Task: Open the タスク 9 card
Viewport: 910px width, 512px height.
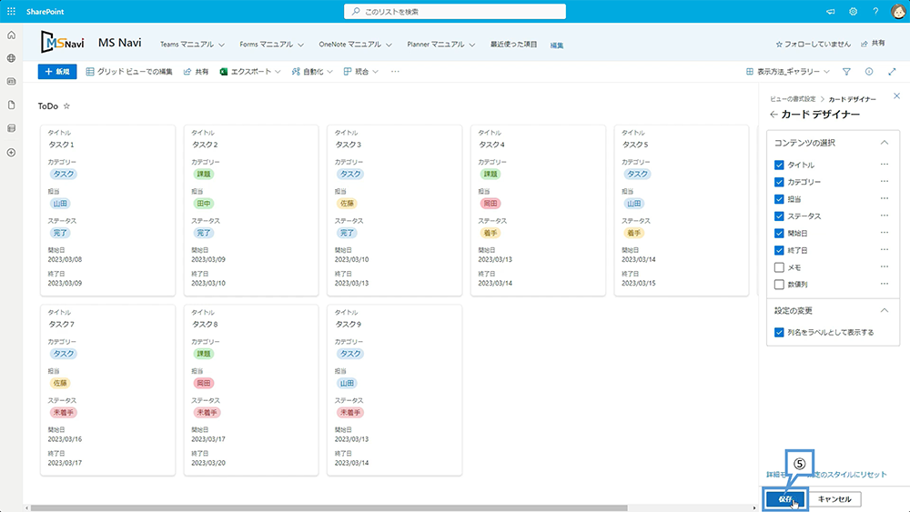Action: (x=395, y=390)
